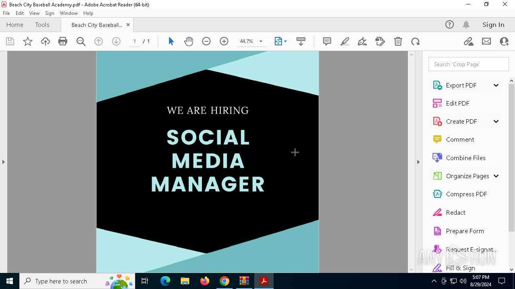Open the Organize Pages tool
The image size is (515, 289).
pos(467,176)
